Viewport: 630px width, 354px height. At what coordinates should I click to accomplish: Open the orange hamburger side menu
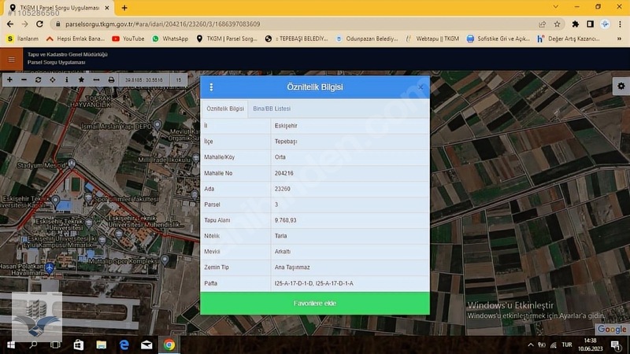[x=11, y=60]
